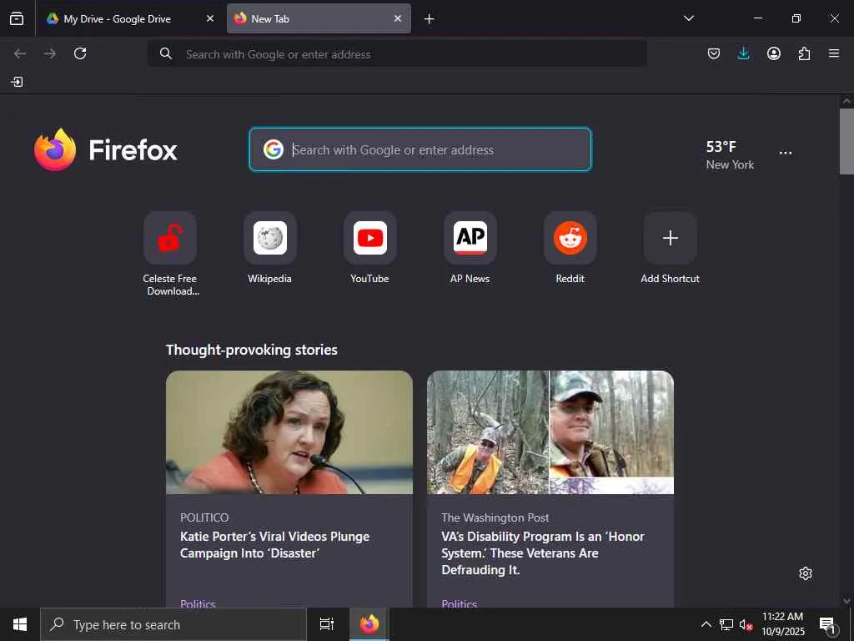854x641 pixels.
Task: Open Windows Task View
Action: 326,624
